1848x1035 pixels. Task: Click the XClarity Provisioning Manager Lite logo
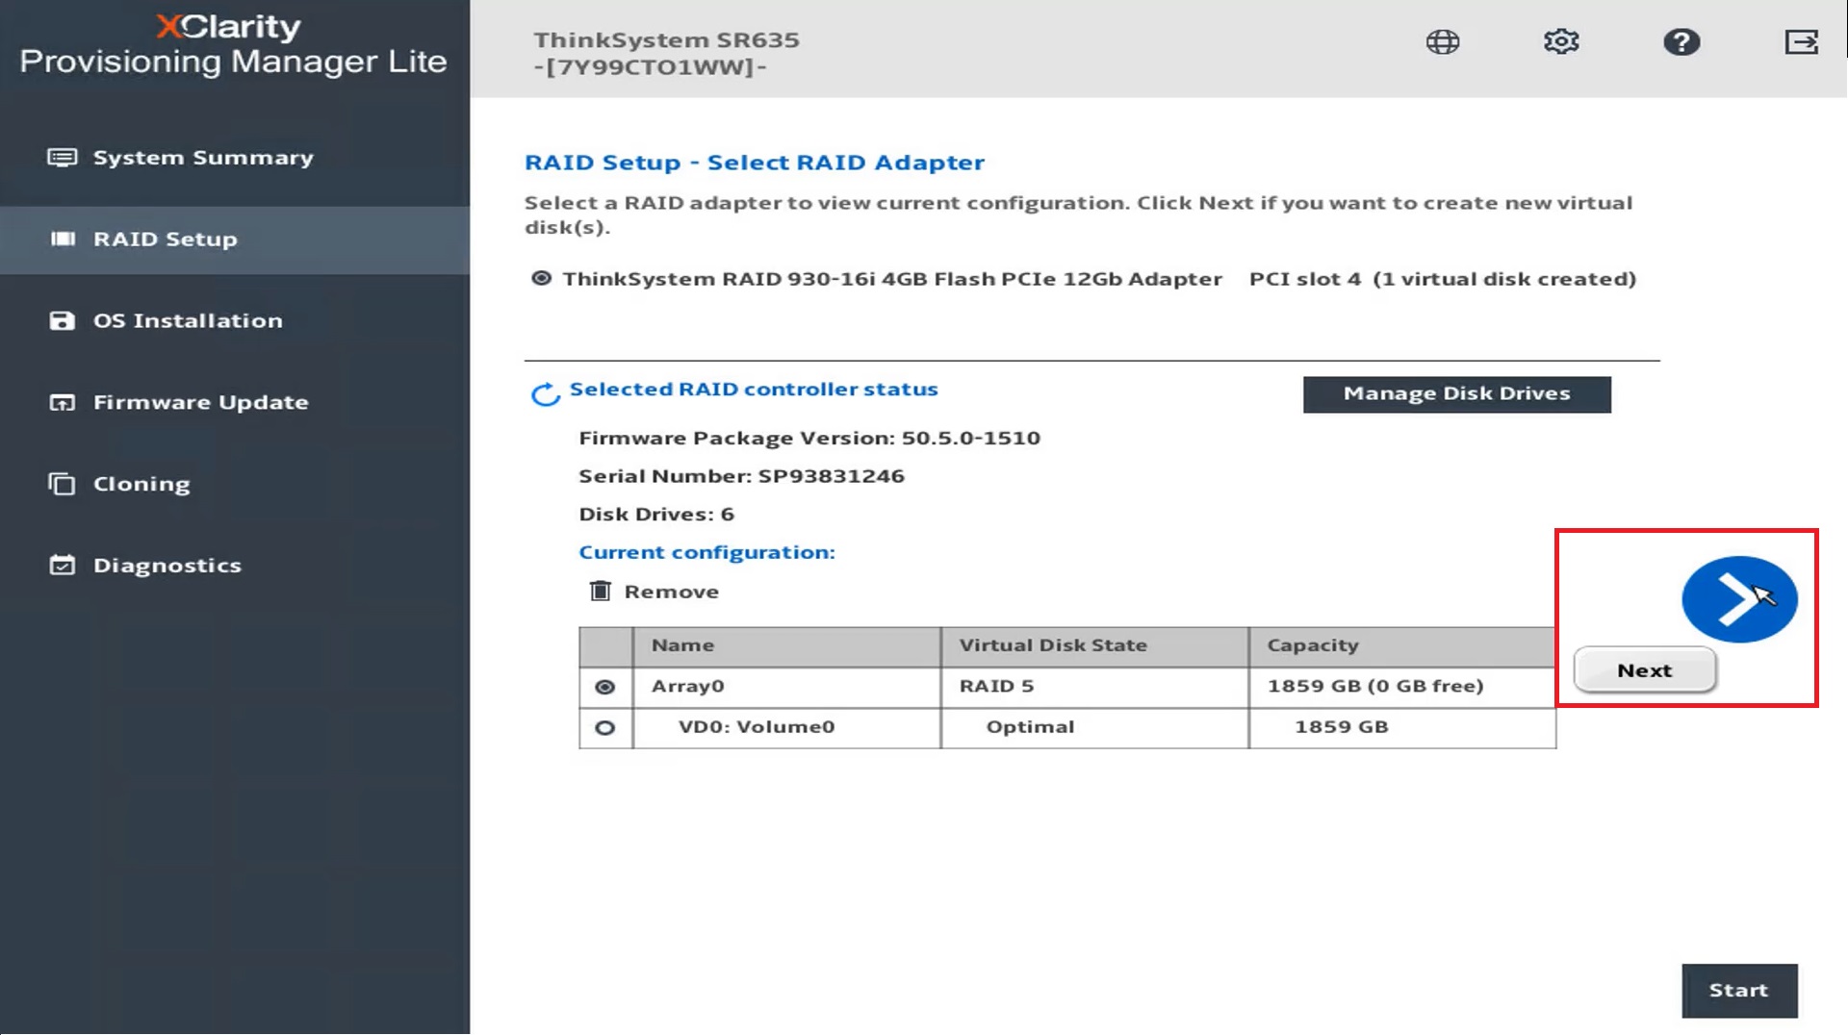click(233, 44)
